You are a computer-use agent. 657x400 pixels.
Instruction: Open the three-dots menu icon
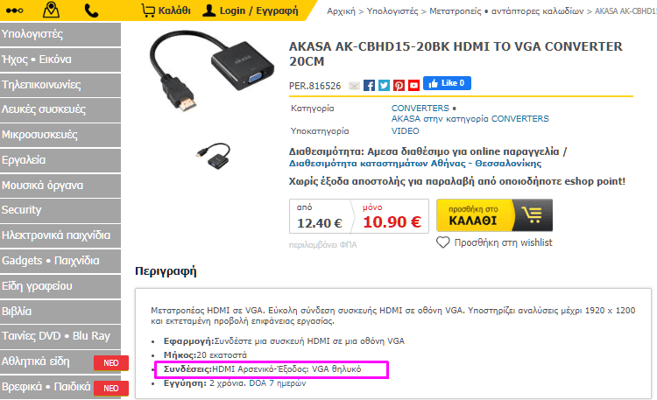15,11
